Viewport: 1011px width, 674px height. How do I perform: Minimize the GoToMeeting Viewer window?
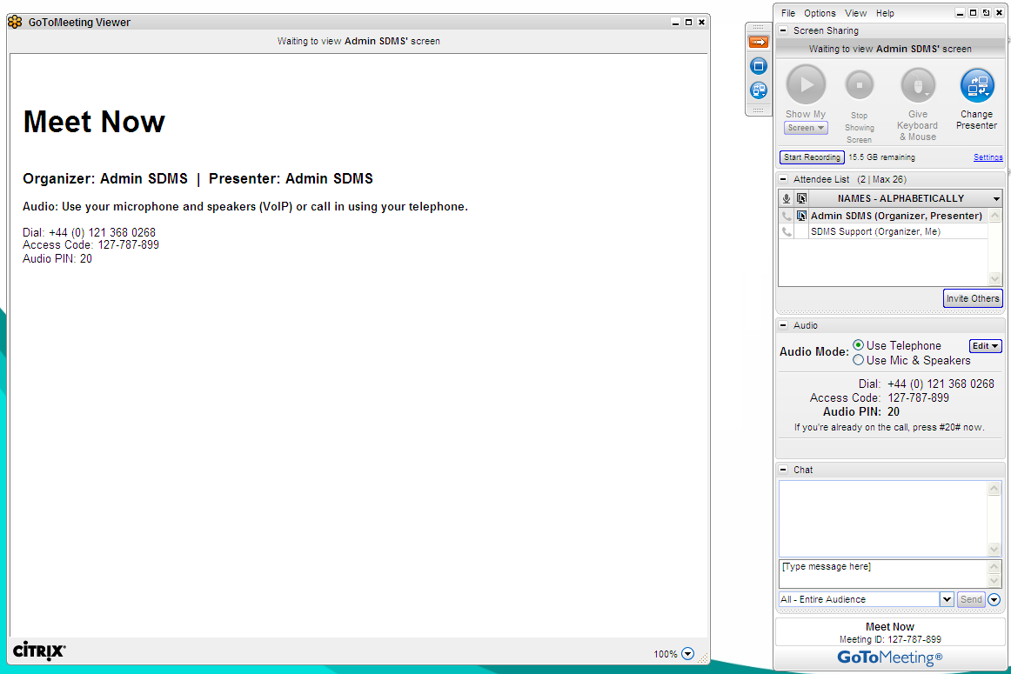(x=676, y=22)
